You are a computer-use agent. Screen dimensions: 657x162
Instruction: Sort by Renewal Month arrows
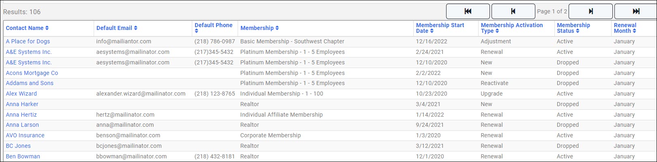pyautogui.click(x=634, y=31)
